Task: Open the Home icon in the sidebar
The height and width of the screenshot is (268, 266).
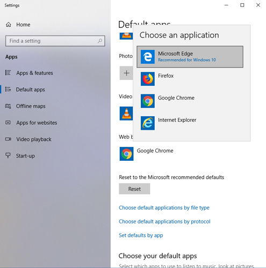Action: (9, 25)
